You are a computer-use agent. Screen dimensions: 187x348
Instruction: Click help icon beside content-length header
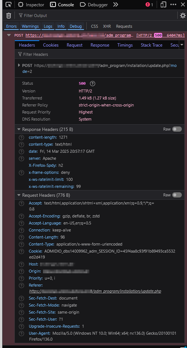[21, 137]
